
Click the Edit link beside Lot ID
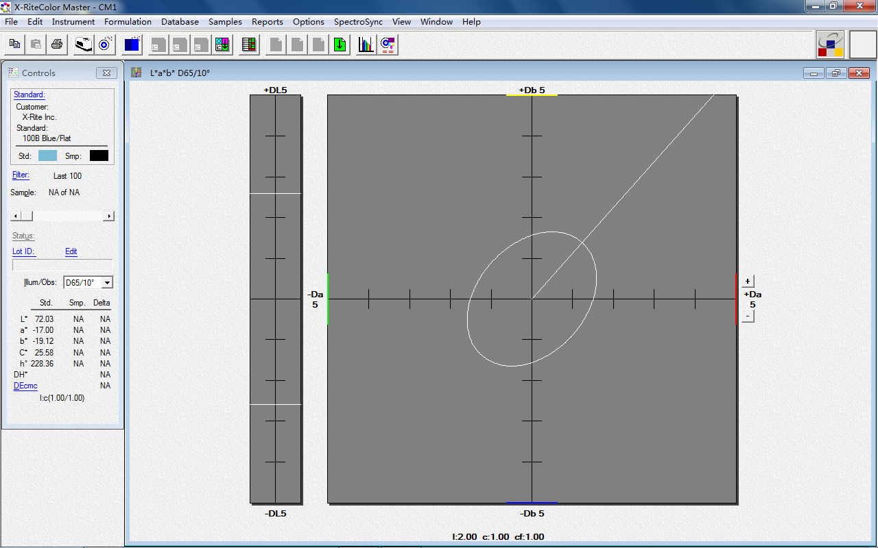point(71,251)
